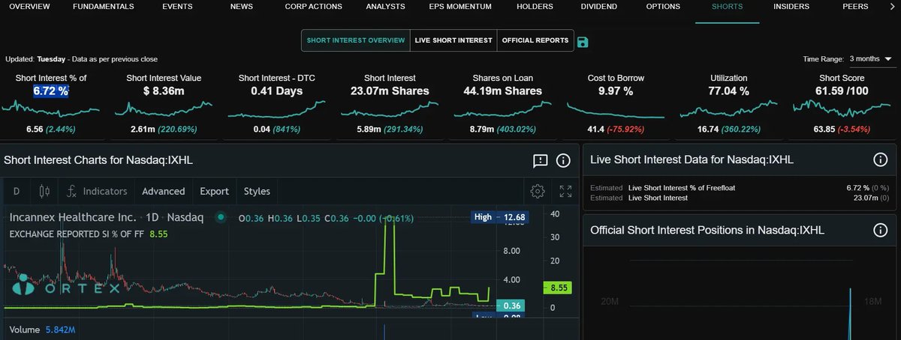Open chart settings gear icon
The height and width of the screenshot is (340, 901).
click(537, 191)
